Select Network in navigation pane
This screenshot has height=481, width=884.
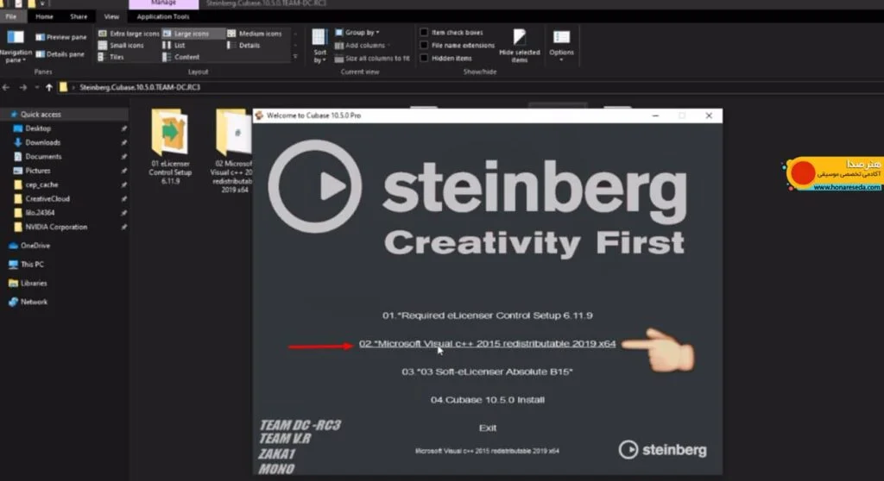click(34, 302)
